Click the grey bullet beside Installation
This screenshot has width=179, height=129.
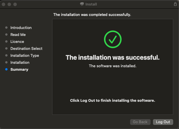tap(6, 63)
